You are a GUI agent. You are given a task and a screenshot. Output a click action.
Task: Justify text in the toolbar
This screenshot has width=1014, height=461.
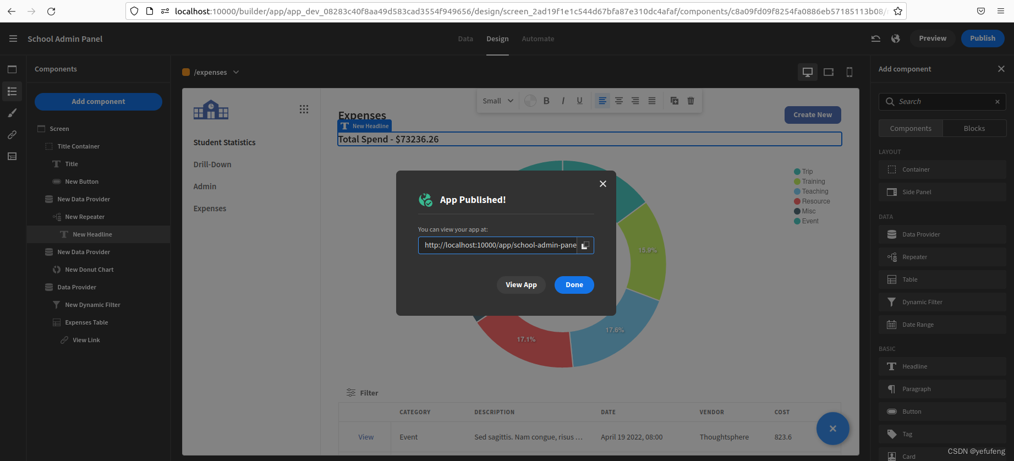[x=652, y=101]
